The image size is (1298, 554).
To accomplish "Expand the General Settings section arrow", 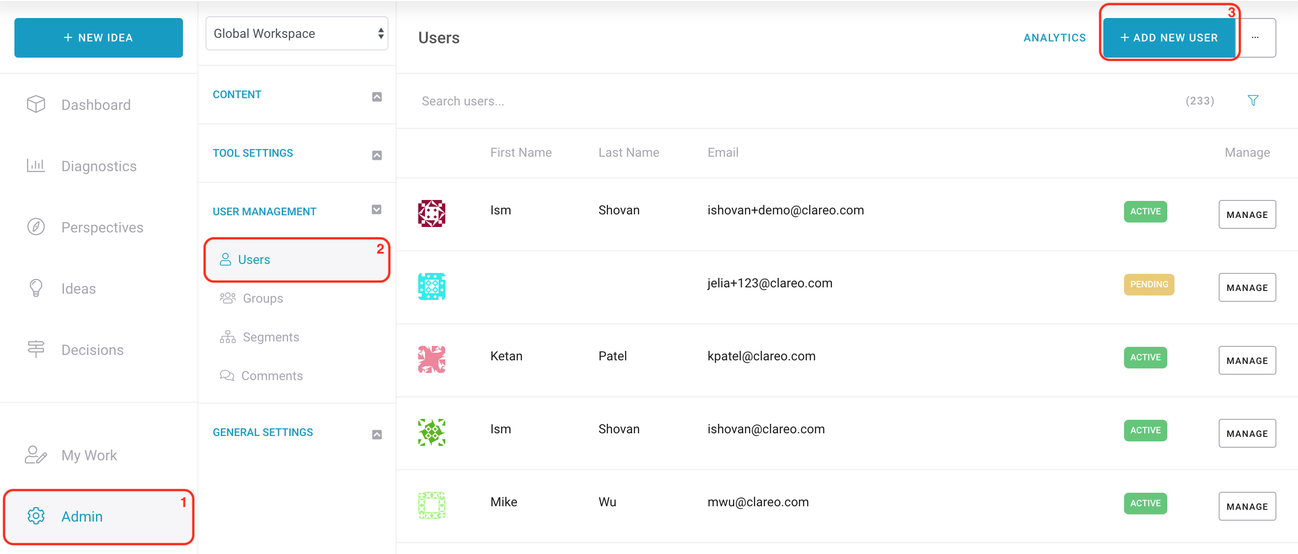I will coord(376,435).
